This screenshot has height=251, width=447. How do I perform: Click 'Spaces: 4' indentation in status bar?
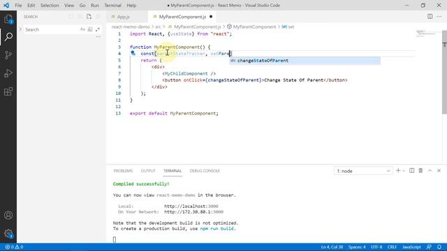click(x=357, y=247)
